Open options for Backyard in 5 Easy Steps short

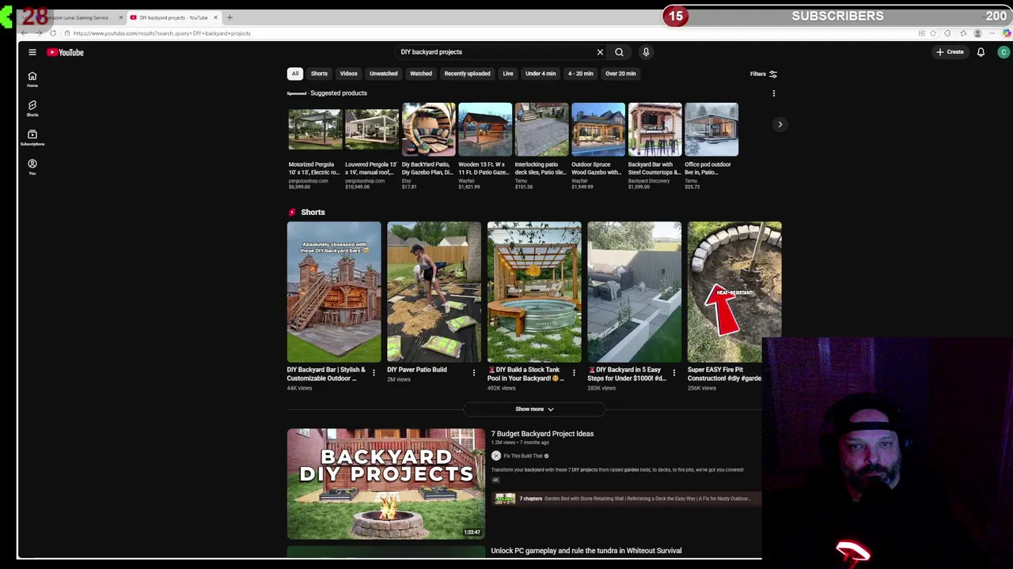[674, 373]
